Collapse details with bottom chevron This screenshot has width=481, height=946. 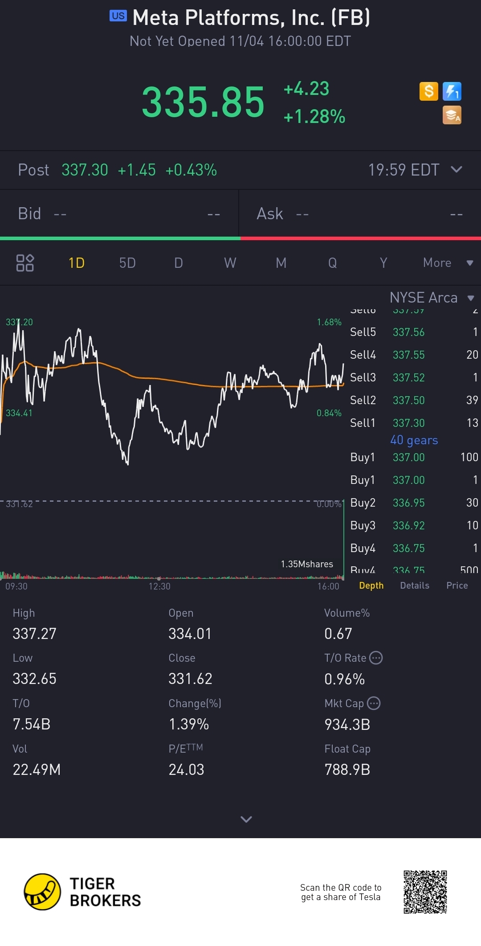(x=246, y=819)
